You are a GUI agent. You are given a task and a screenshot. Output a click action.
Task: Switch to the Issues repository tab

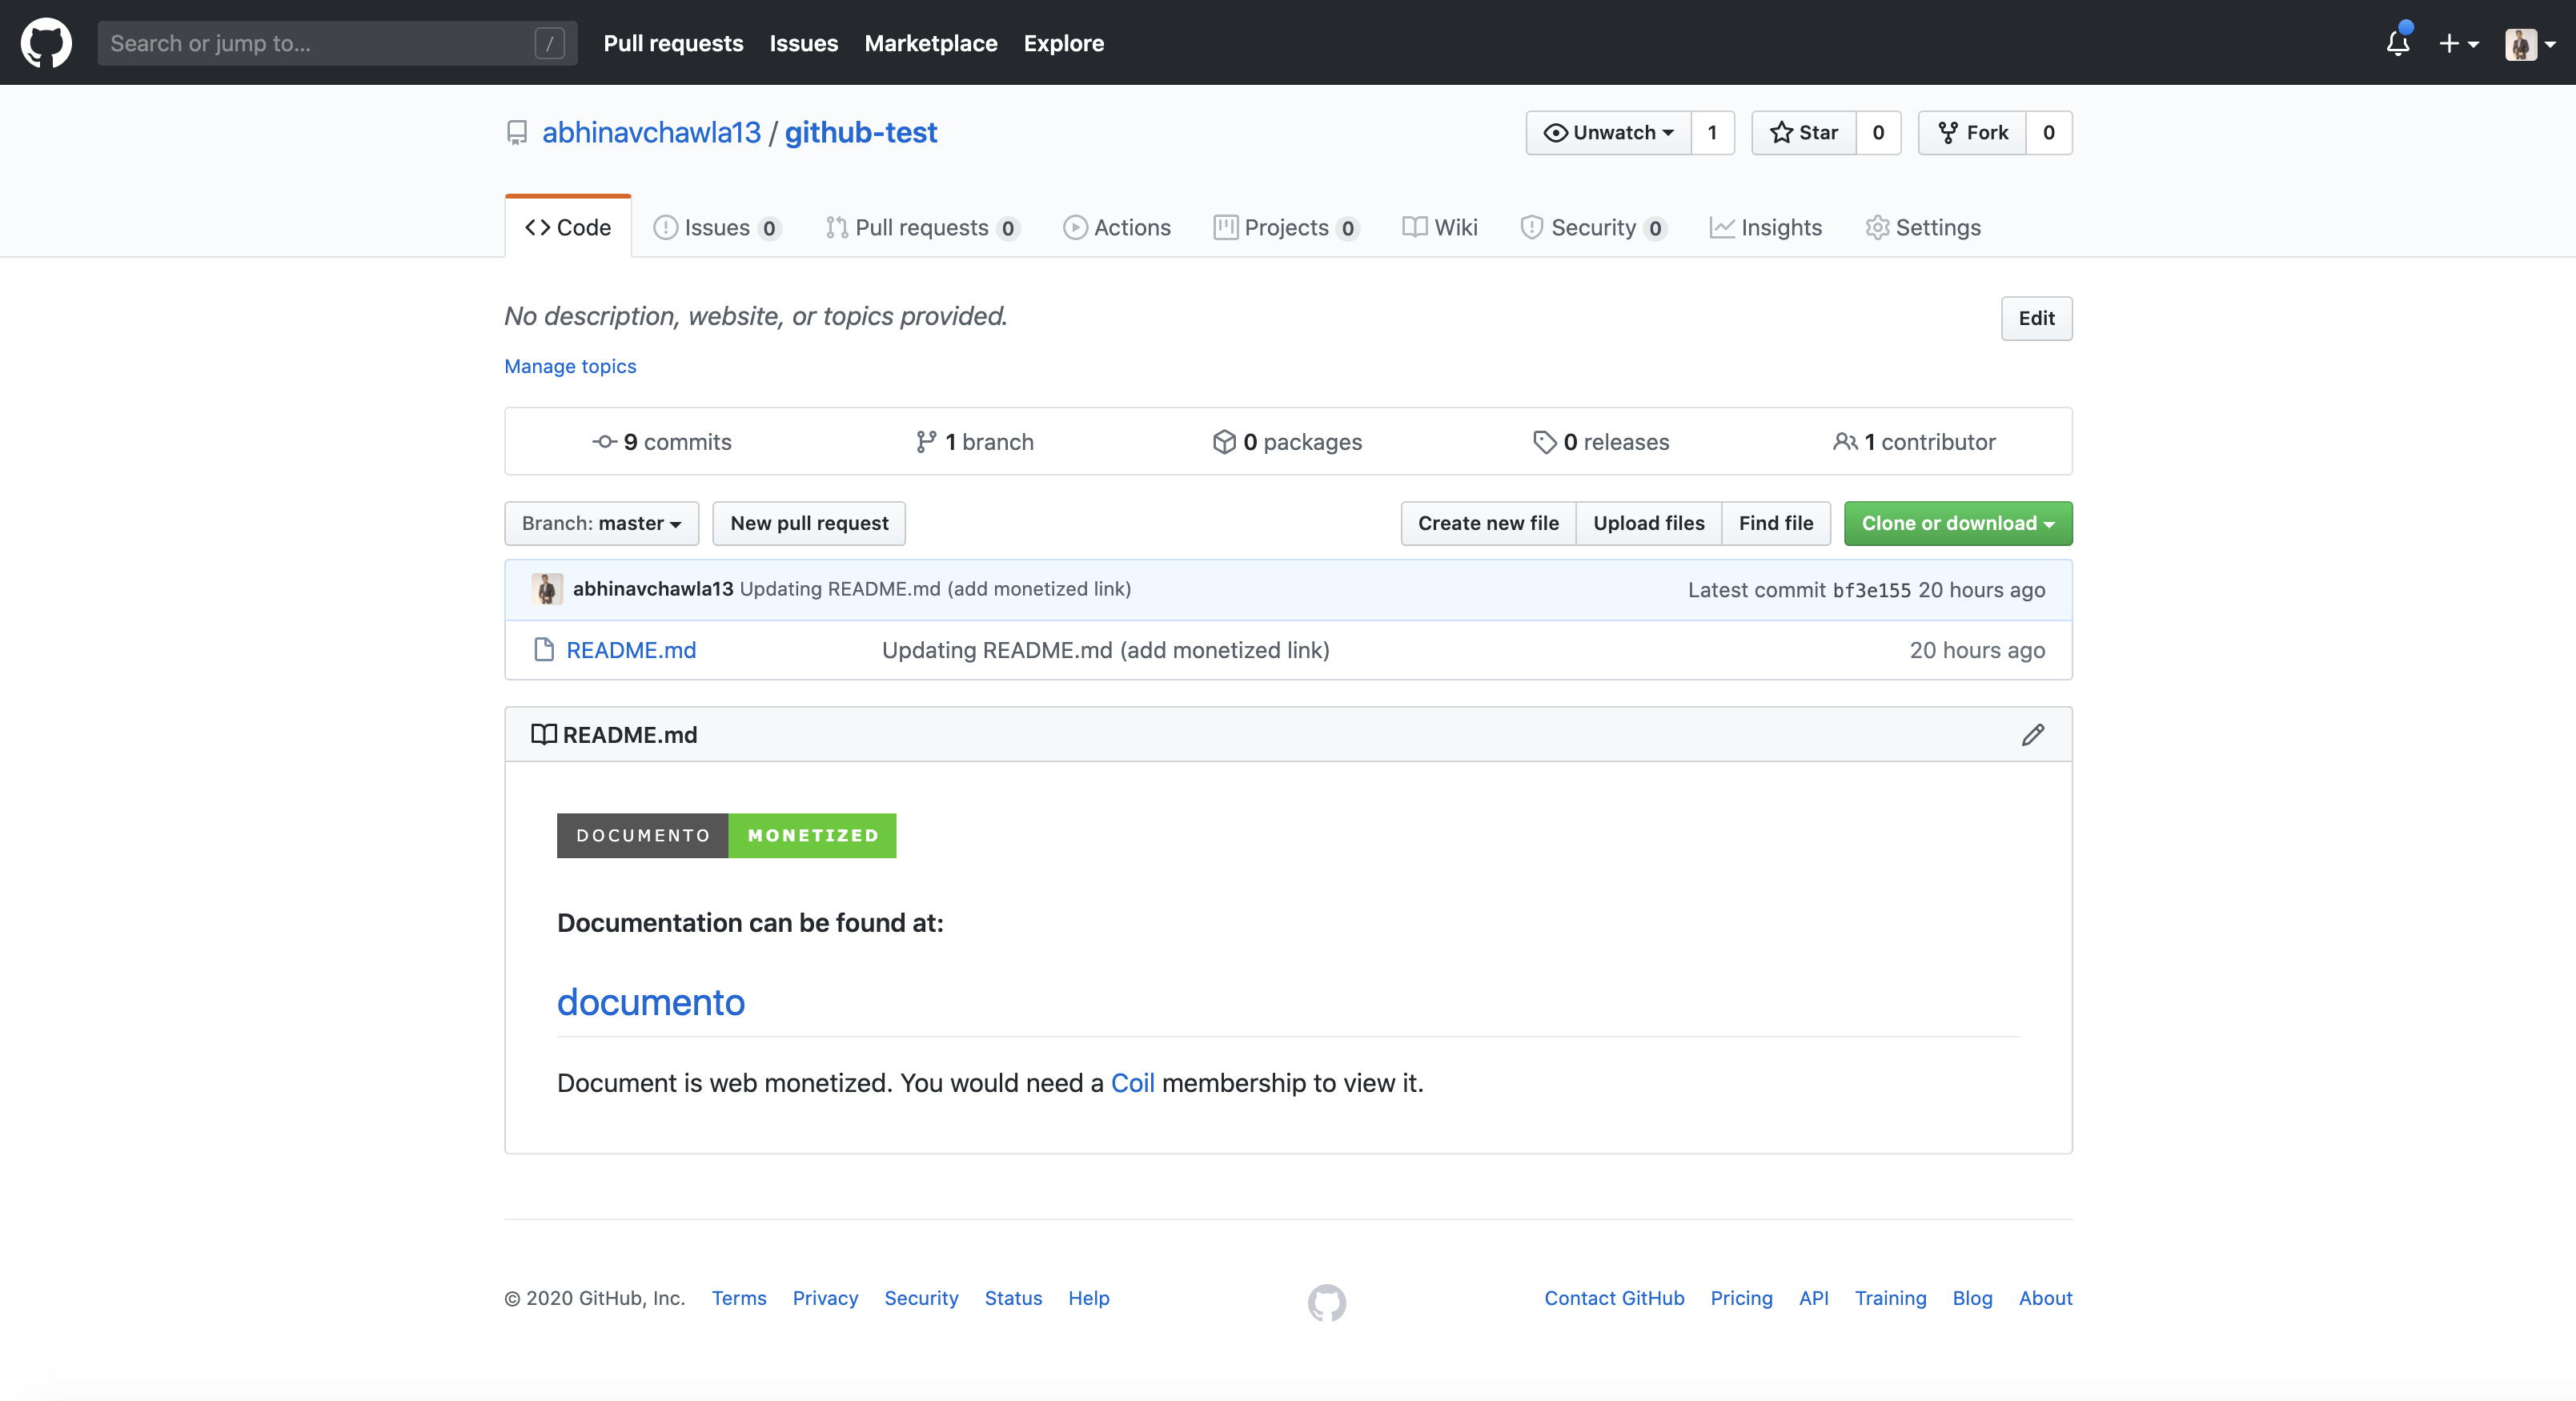[x=716, y=227]
